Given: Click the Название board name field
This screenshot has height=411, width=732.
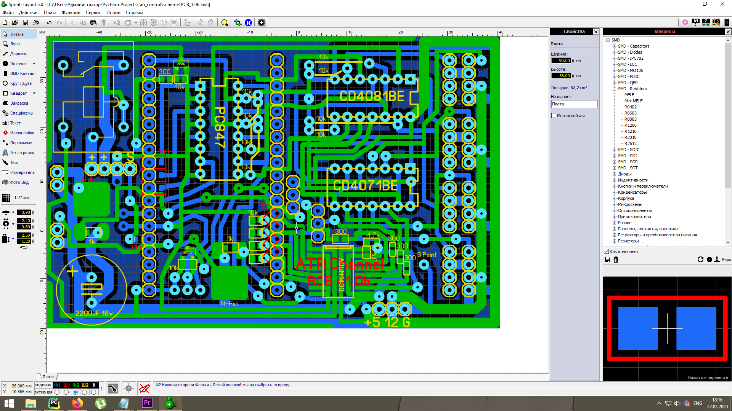Looking at the screenshot, I should (x=574, y=104).
